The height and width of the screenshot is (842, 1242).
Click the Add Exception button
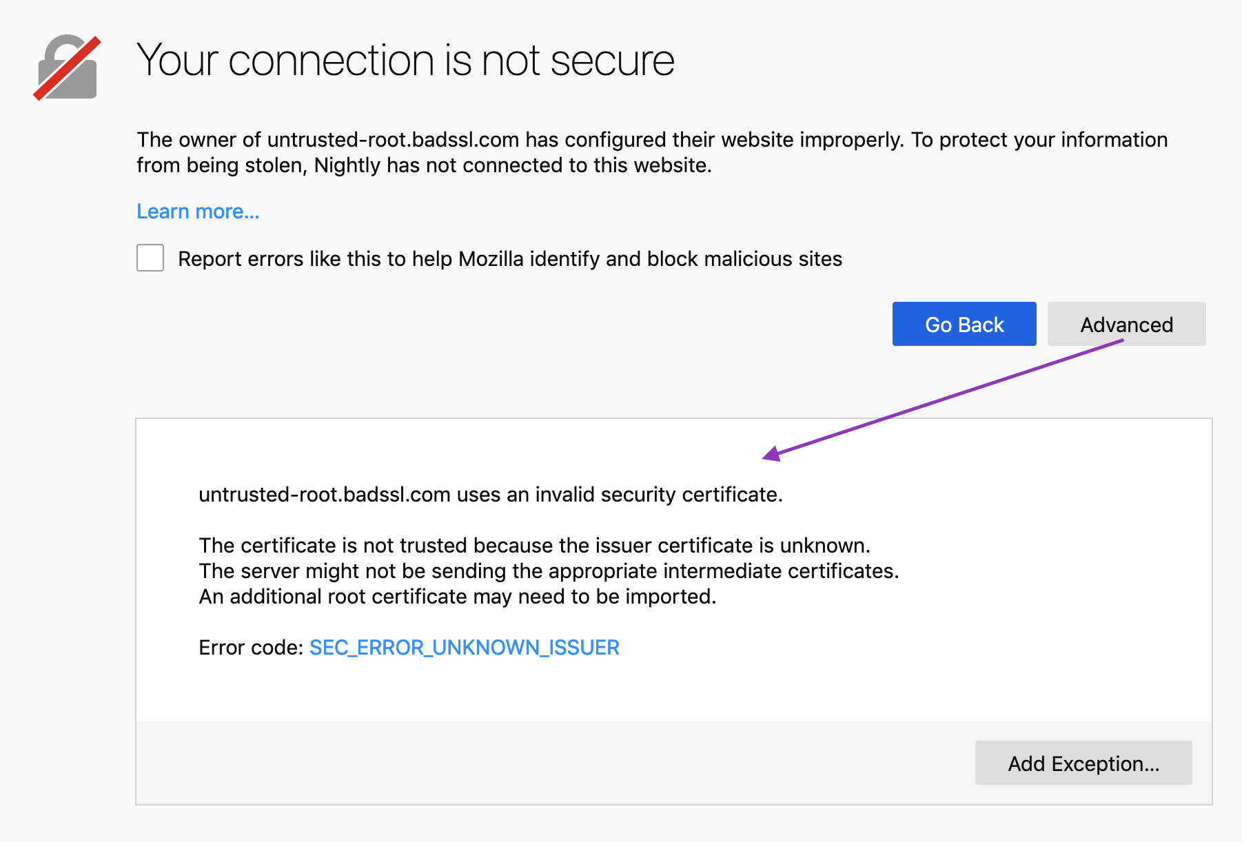pos(1083,763)
